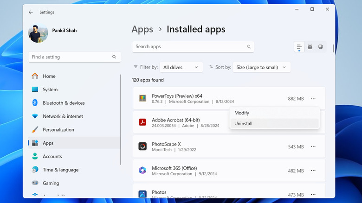Open the Accounts settings page
This screenshot has width=362, height=203.
(x=52, y=157)
